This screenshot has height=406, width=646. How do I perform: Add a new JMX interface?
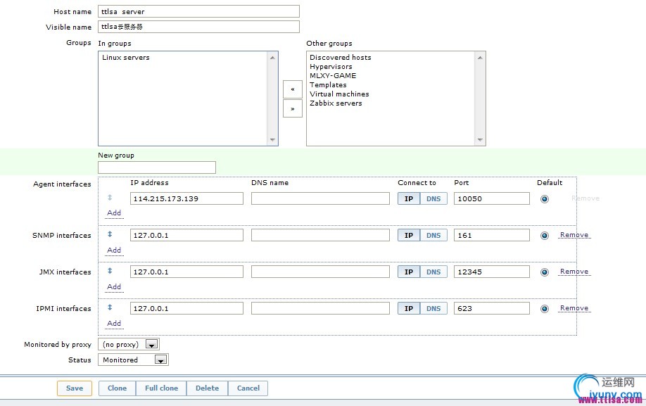pos(114,286)
